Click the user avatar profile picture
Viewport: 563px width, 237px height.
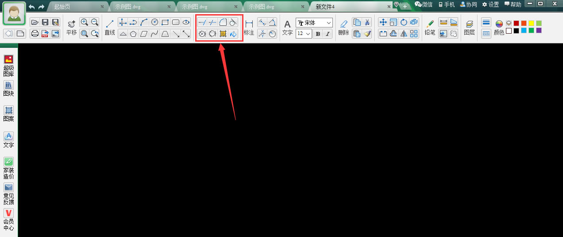point(13,14)
